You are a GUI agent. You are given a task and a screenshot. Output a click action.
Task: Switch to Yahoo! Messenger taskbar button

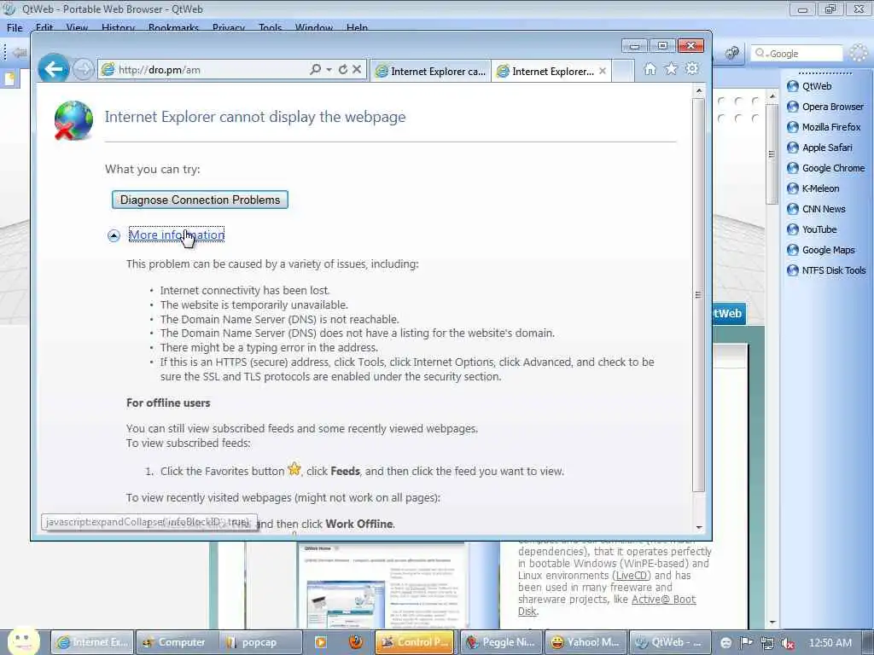586,642
